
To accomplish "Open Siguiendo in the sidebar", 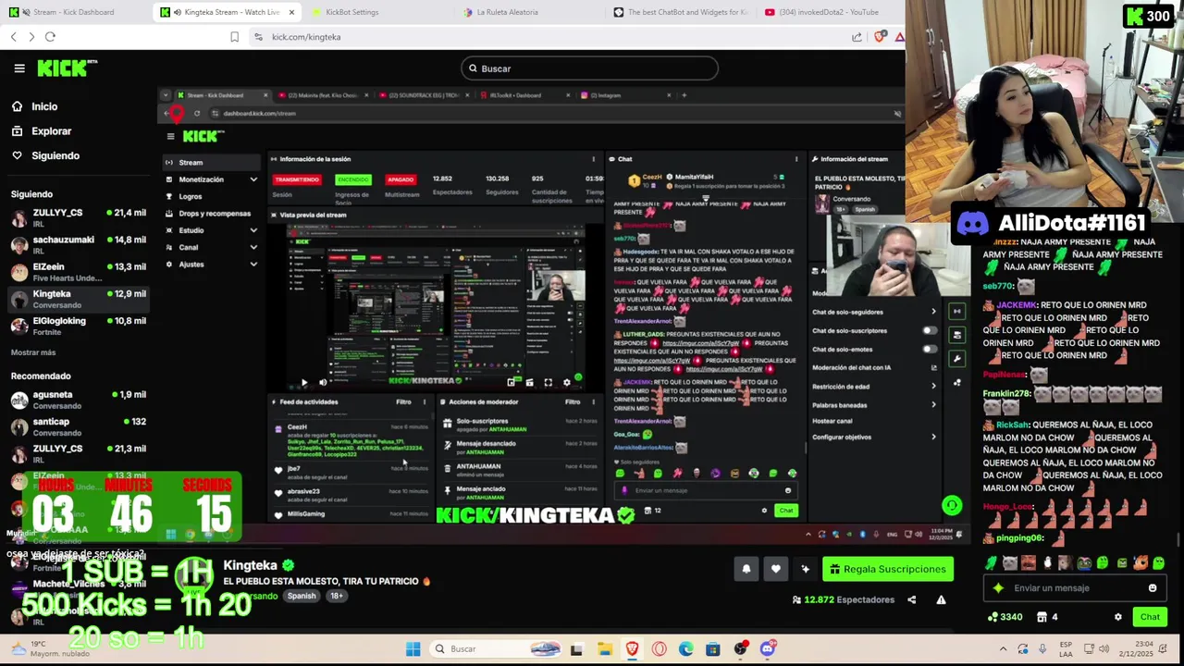I will (55, 155).
